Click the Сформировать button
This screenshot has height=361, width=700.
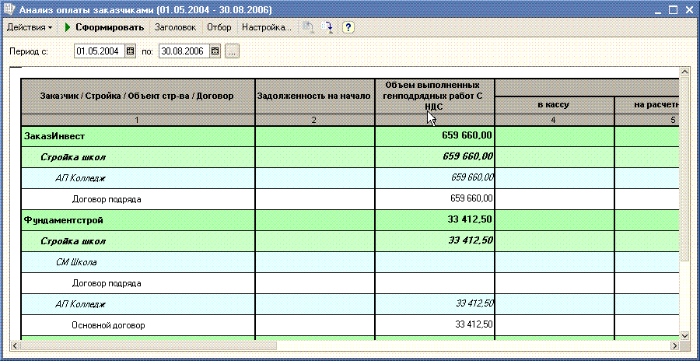(104, 27)
